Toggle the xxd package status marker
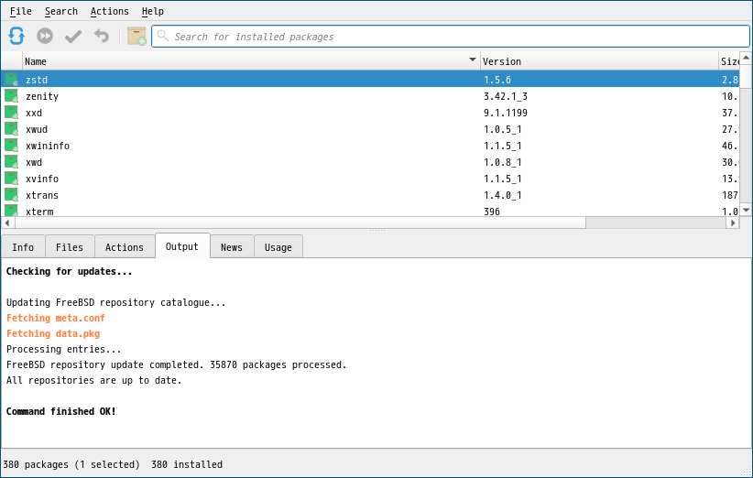The image size is (753, 478). click(x=11, y=113)
